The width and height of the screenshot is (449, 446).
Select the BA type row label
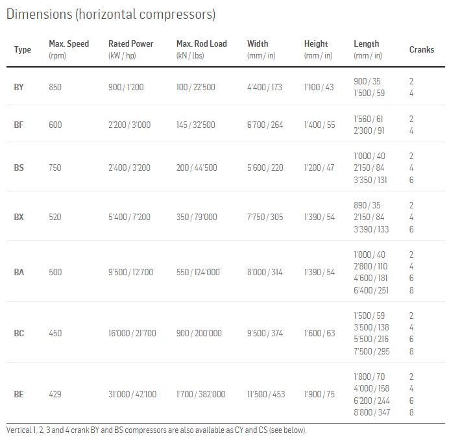click(19, 272)
